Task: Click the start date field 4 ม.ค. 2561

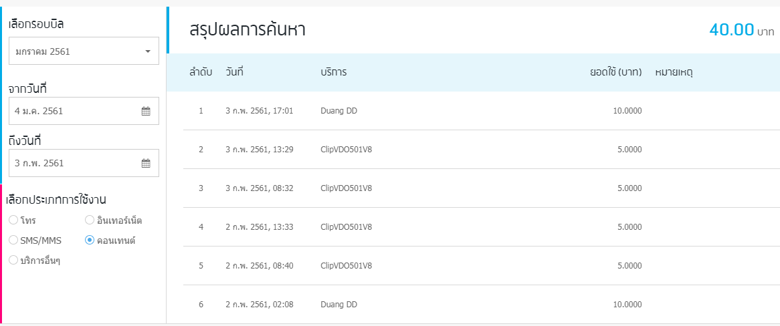Action: click(x=84, y=111)
